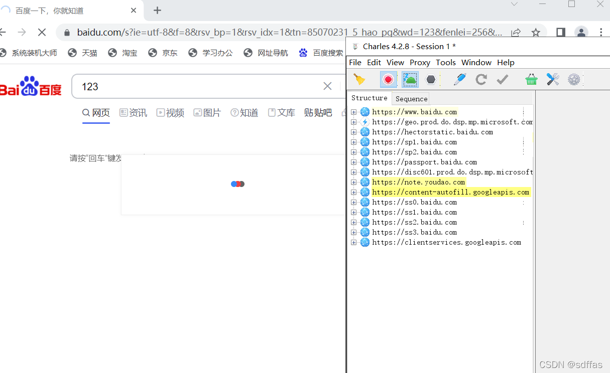Bookmark this page with star icon
This screenshot has height=373, width=610.
click(x=536, y=33)
